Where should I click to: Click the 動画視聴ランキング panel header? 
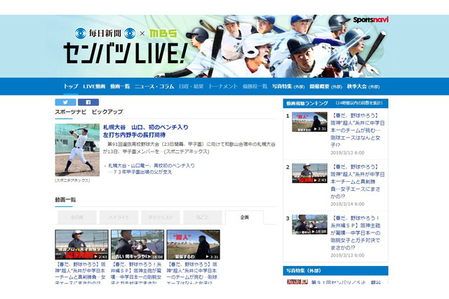click(335, 103)
